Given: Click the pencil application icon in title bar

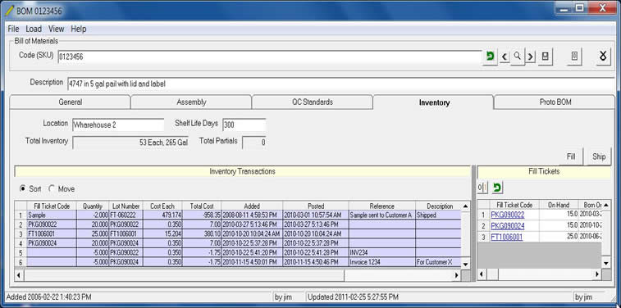Looking at the screenshot, I should click(x=10, y=10).
